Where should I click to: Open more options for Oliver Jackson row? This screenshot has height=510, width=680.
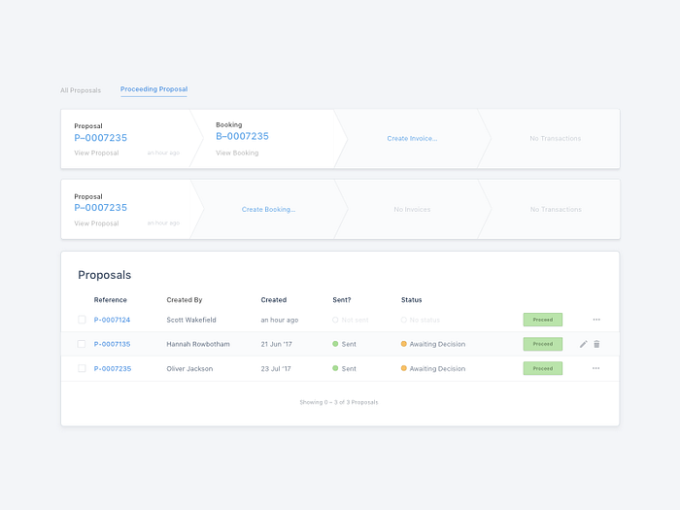coord(596,368)
